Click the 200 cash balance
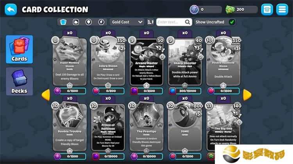 (241, 9)
